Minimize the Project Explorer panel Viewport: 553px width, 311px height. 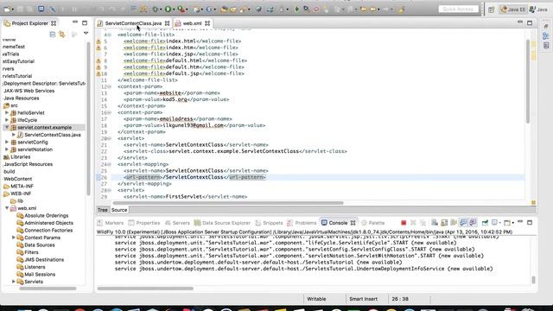(75, 22)
